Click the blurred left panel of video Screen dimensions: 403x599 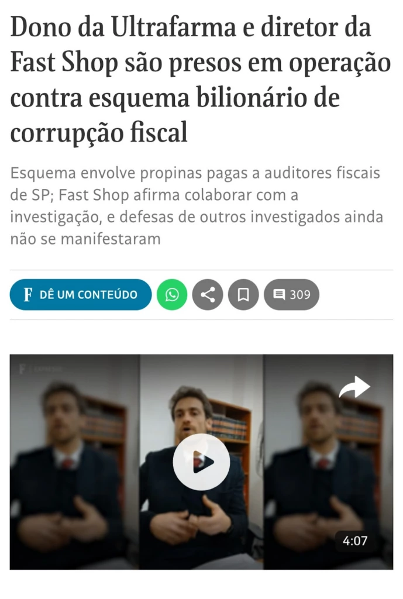tap(74, 462)
